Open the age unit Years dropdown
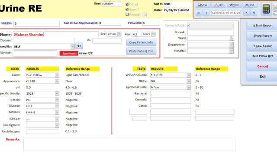This screenshot has height=156, width=277. tap(153, 34)
